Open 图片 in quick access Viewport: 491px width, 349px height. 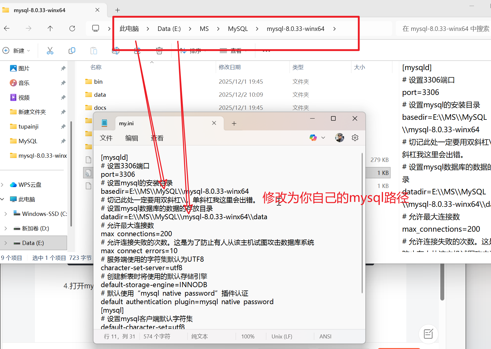click(x=24, y=69)
